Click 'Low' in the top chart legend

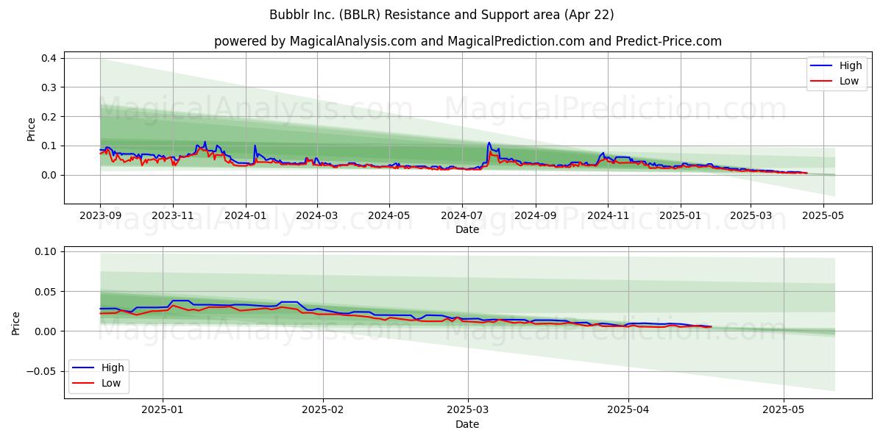coord(849,81)
